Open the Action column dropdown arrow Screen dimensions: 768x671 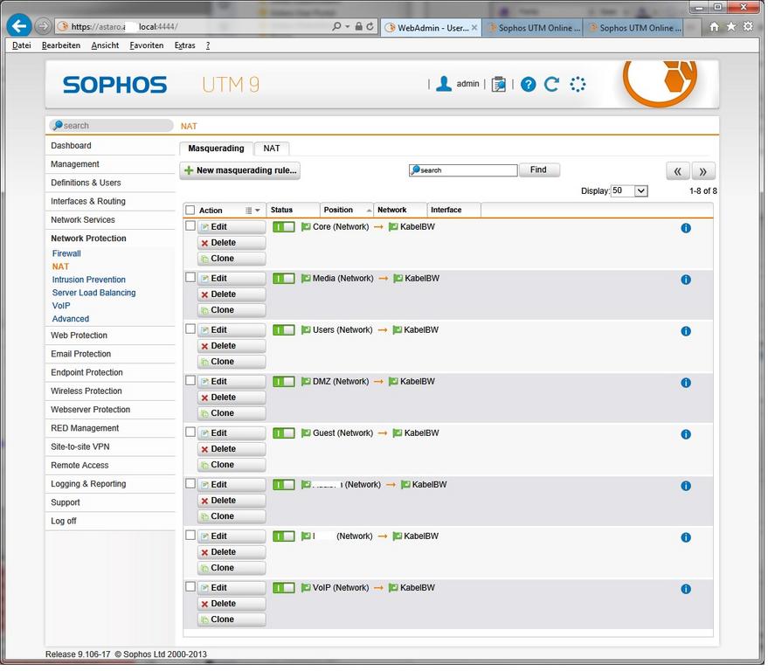[x=258, y=210]
